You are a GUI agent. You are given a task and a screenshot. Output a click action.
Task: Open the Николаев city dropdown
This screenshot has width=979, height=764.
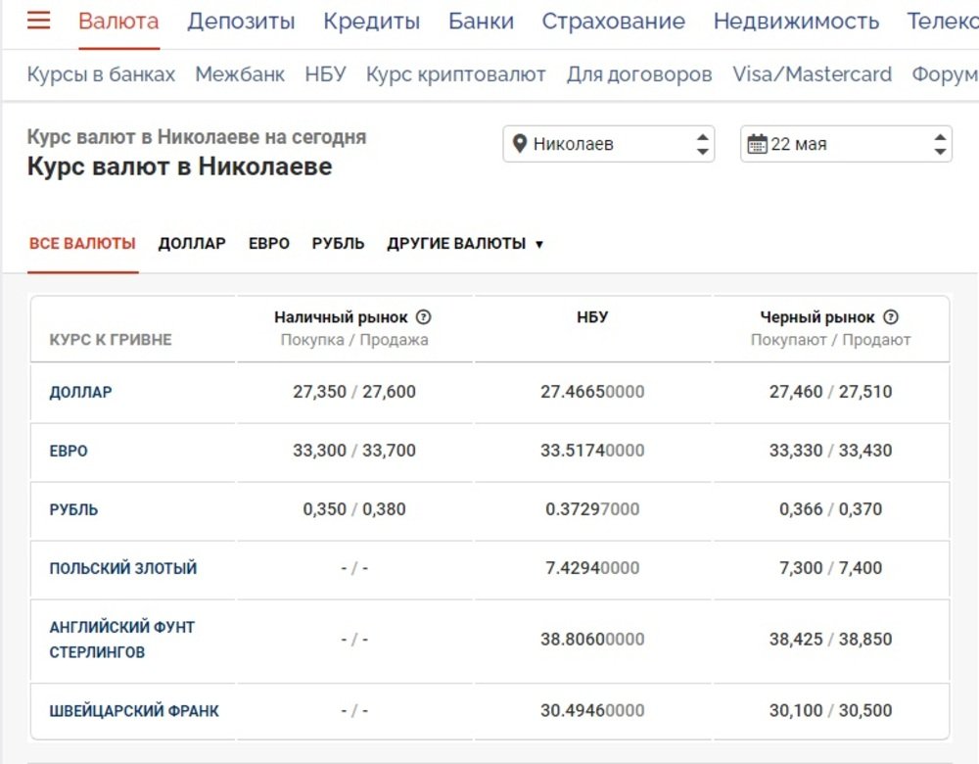pos(608,144)
